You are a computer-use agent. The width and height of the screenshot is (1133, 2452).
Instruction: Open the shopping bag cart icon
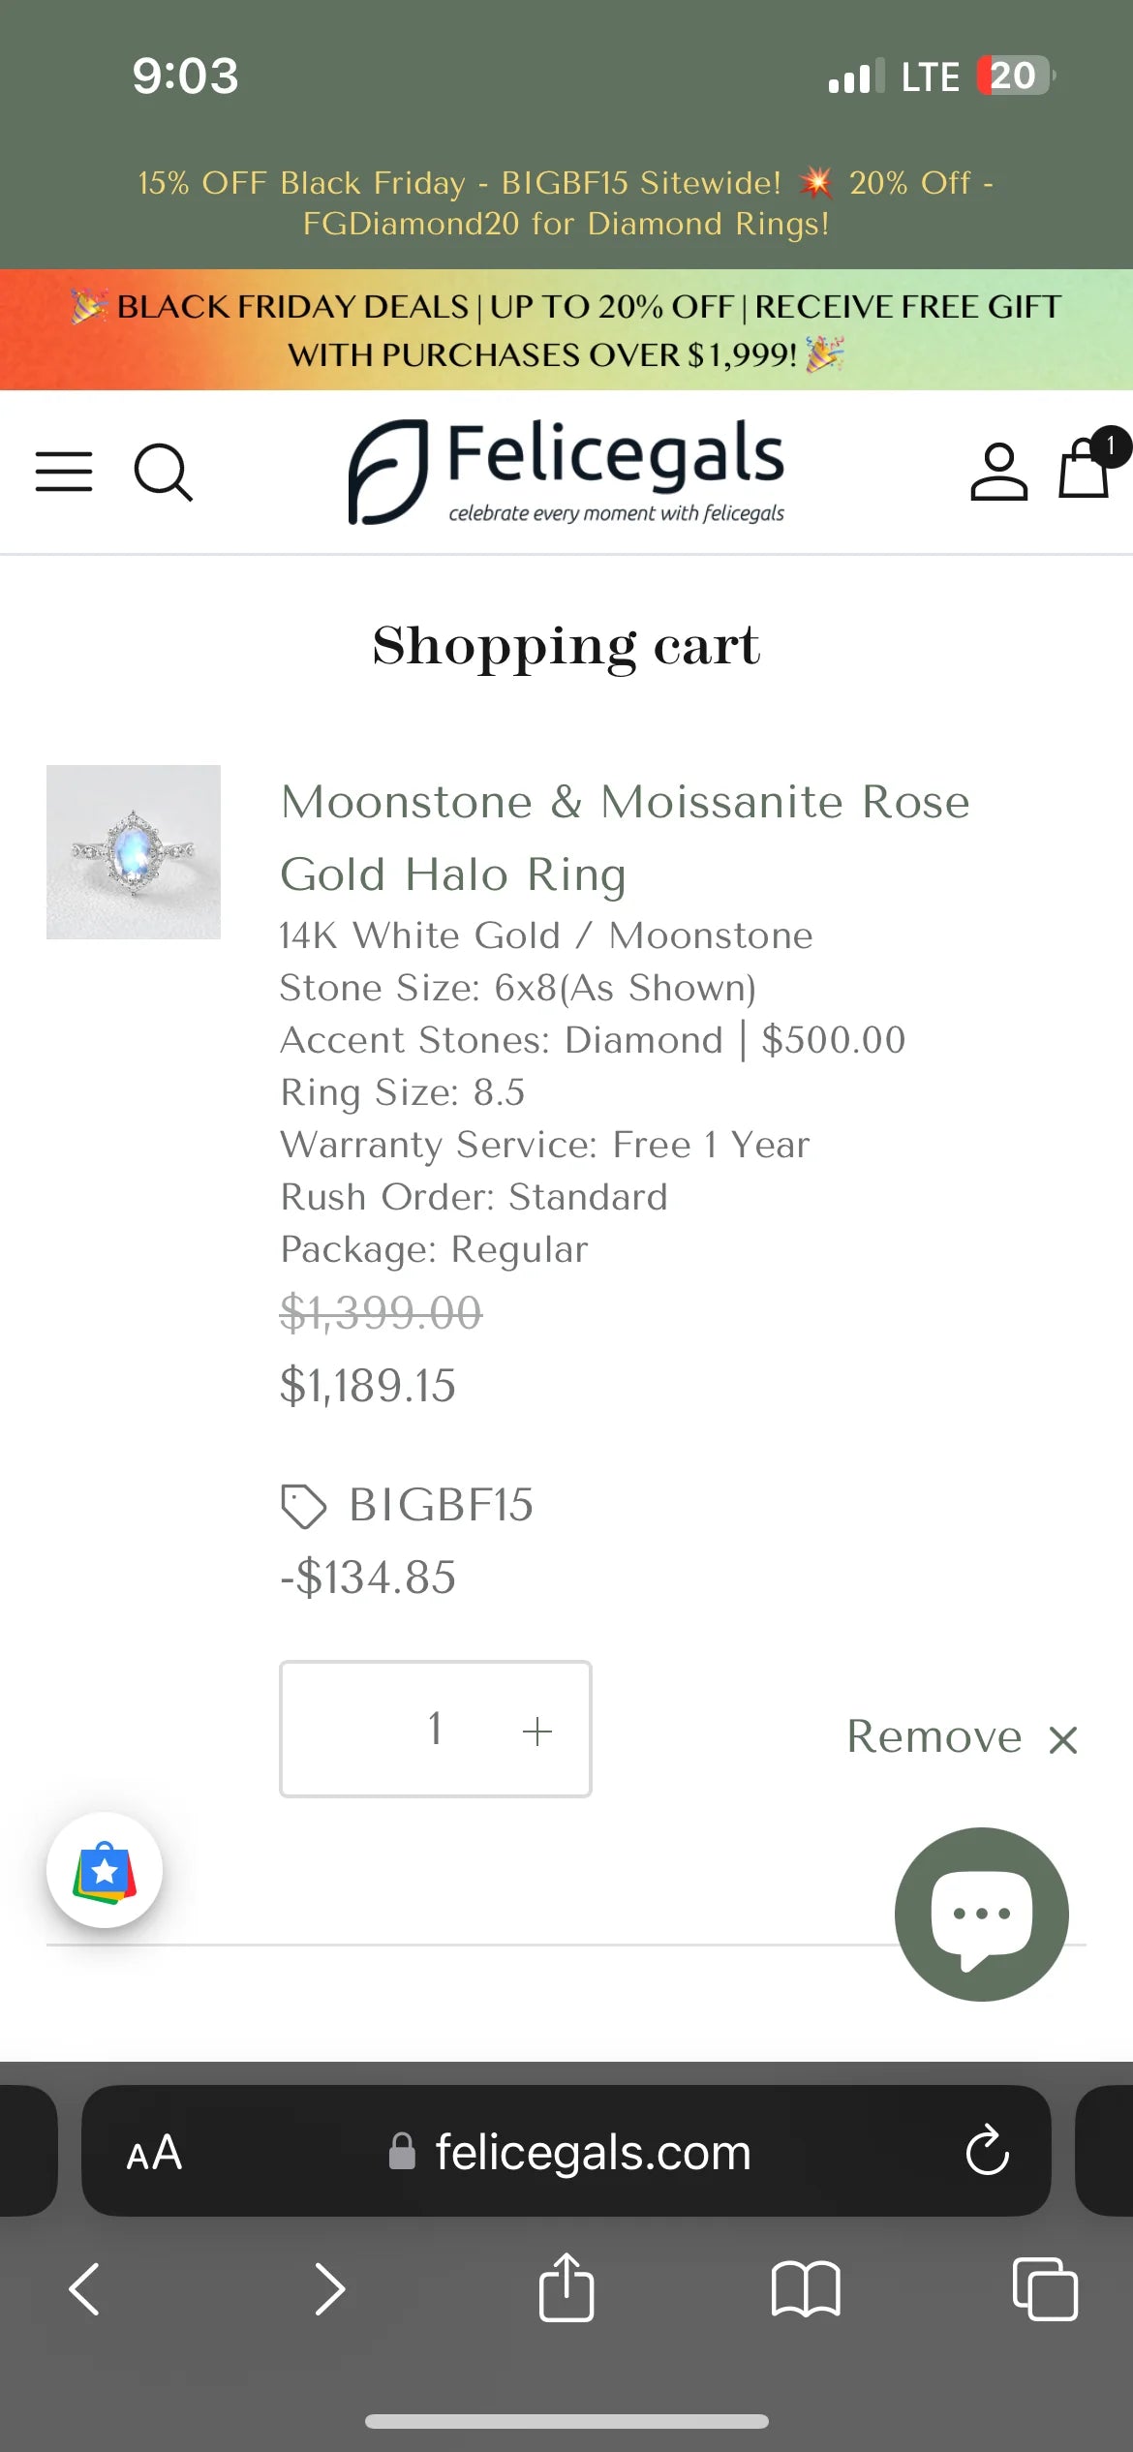click(x=1085, y=469)
